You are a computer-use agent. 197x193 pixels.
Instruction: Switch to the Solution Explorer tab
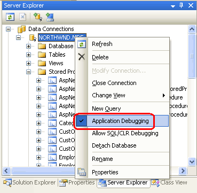pyautogui.click(x=29, y=182)
